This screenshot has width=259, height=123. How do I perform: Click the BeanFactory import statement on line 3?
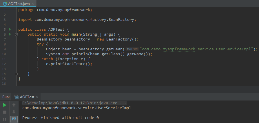(77, 20)
